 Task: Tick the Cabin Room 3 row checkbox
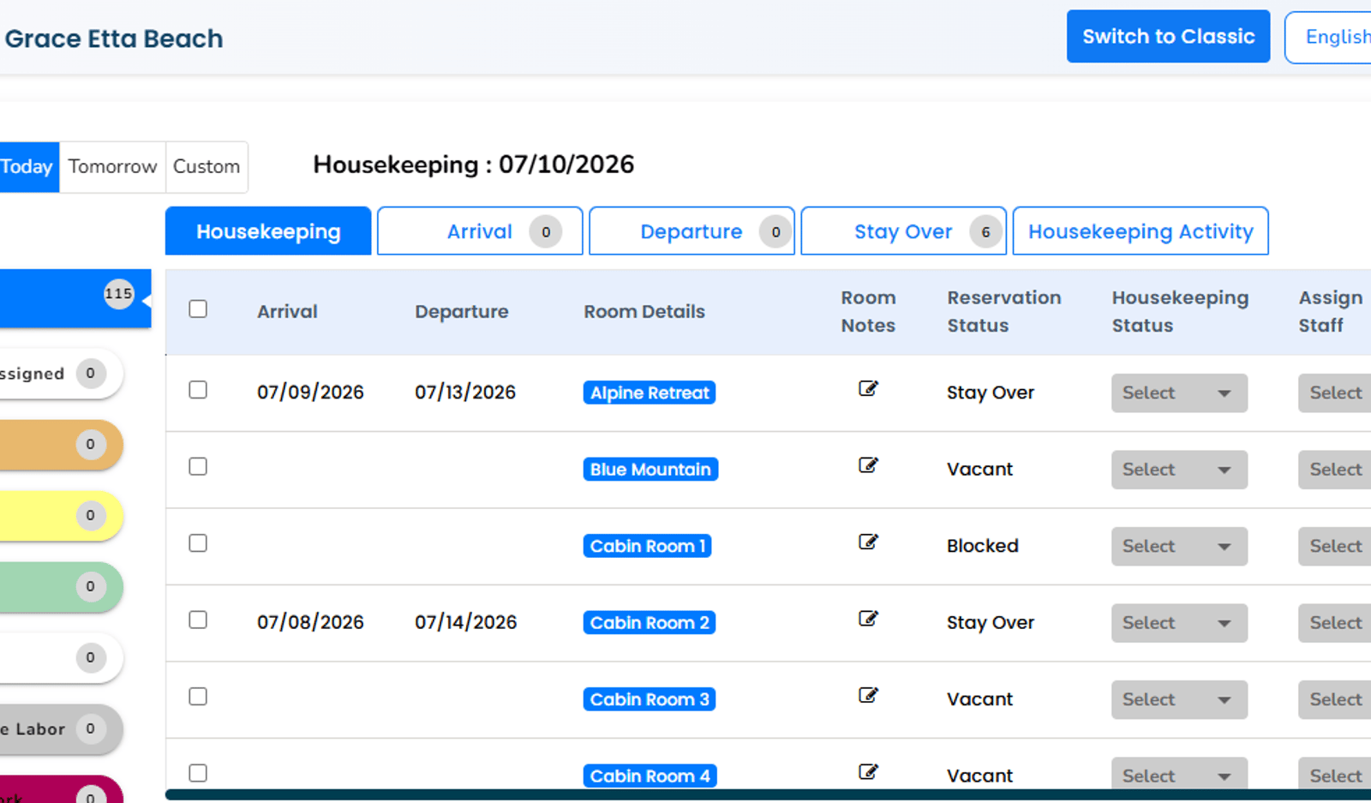pyautogui.click(x=198, y=697)
